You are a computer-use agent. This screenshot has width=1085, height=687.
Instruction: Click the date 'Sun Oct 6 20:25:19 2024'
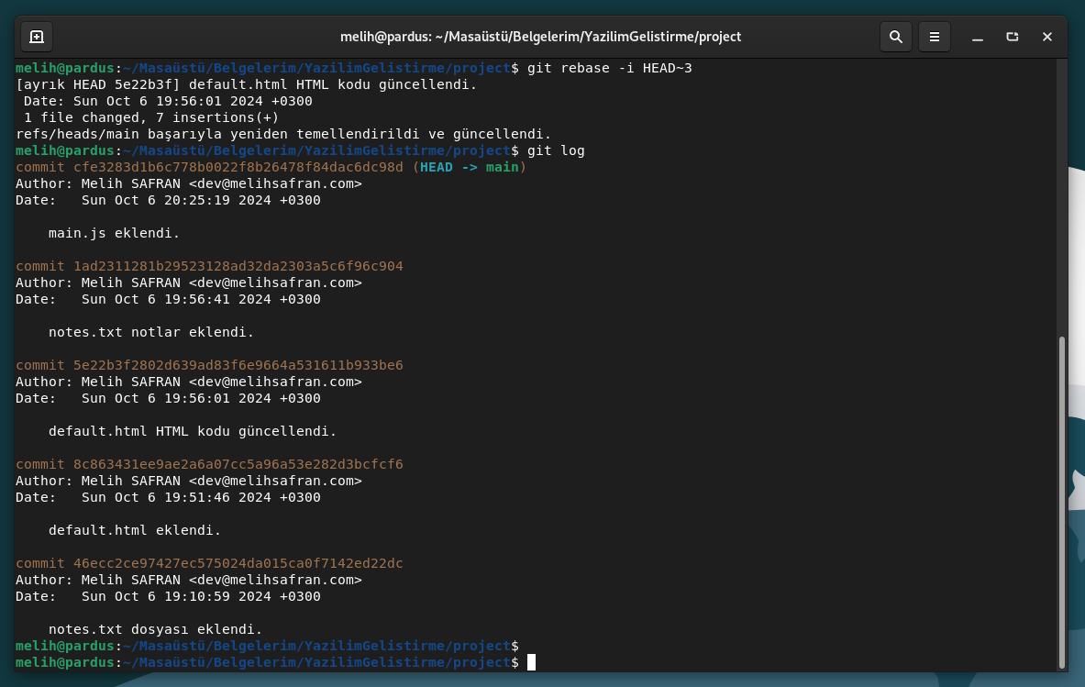tap(176, 200)
